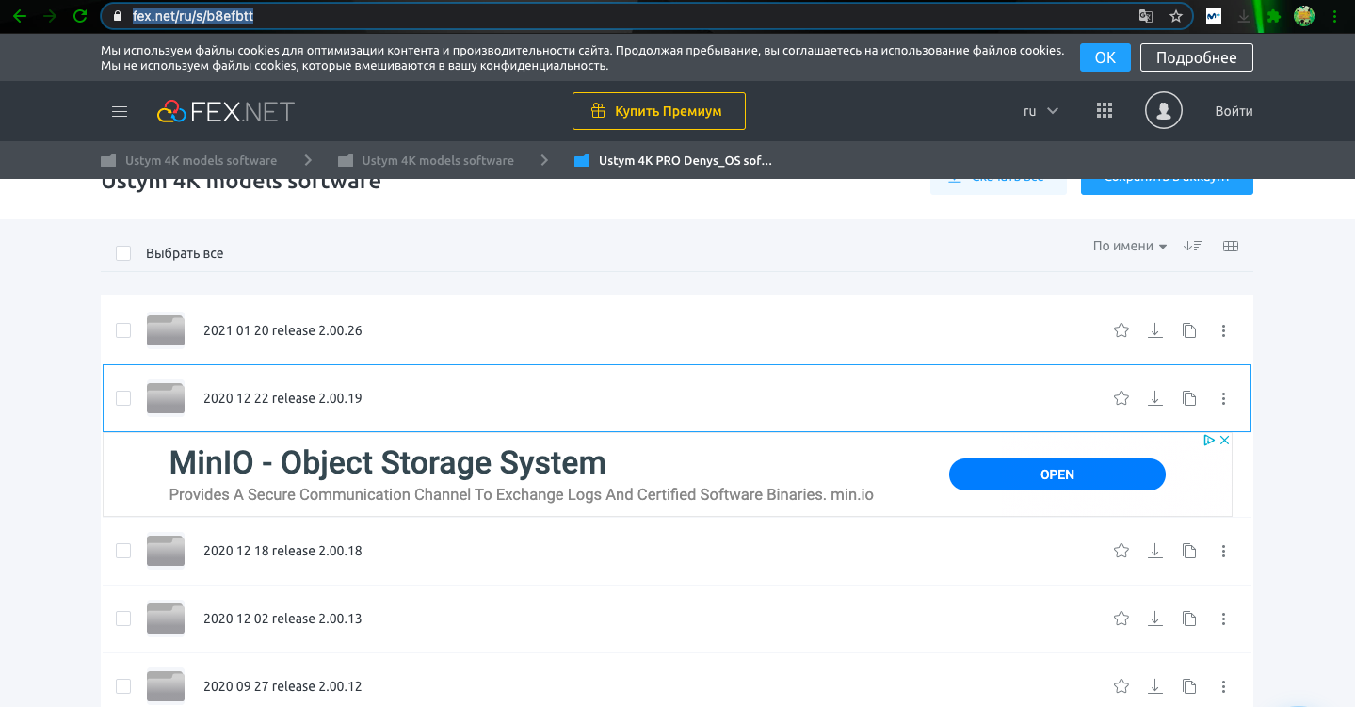This screenshot has height=707, width=1355.
Task: Reverse the sort order direction
Action: pos(1193,247)
